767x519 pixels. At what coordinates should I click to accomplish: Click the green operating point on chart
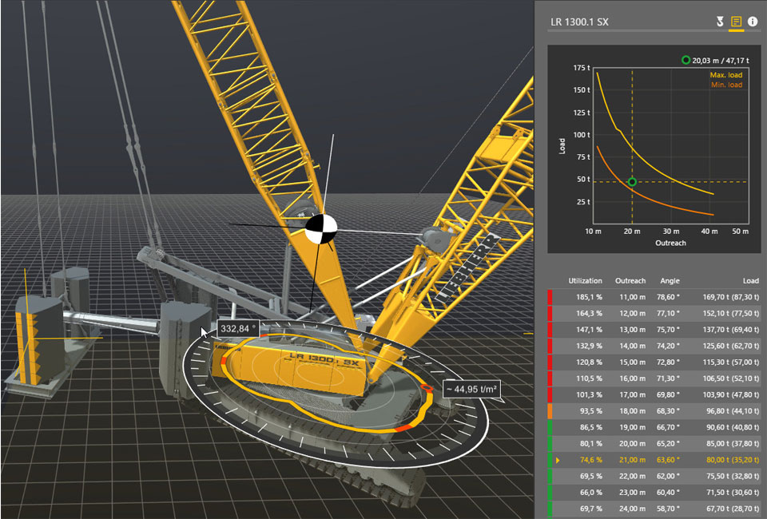[632, 182]
